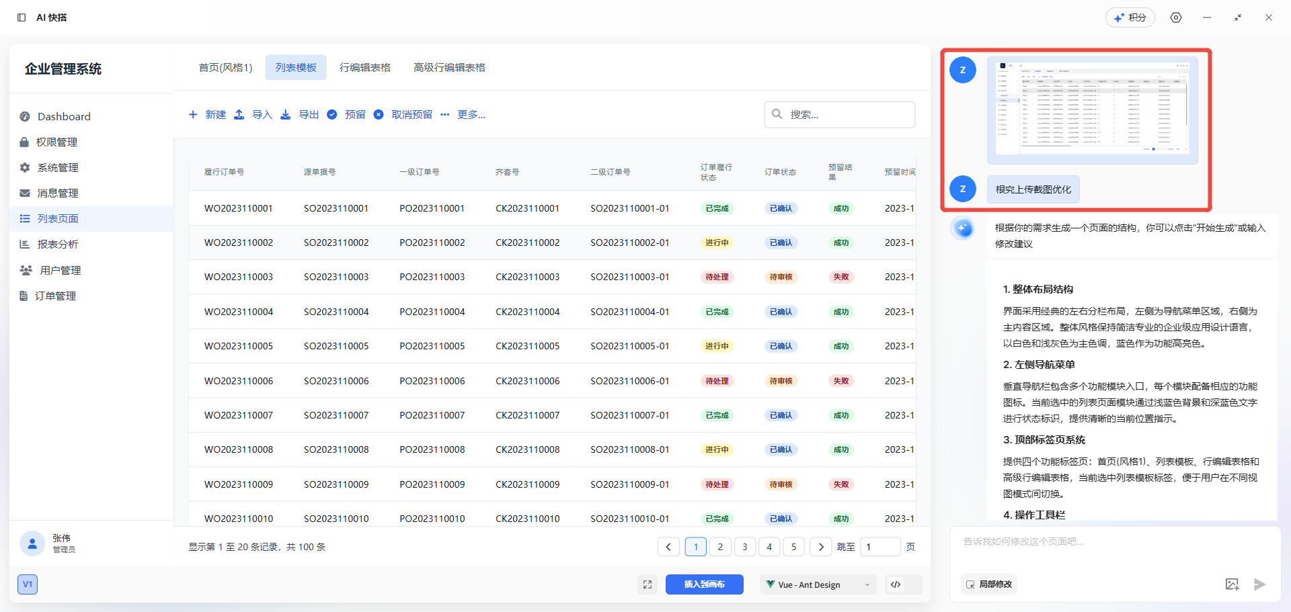
Task: Toggle the sidebar panel icon beside AI 快搭
Action: (22, 17)
